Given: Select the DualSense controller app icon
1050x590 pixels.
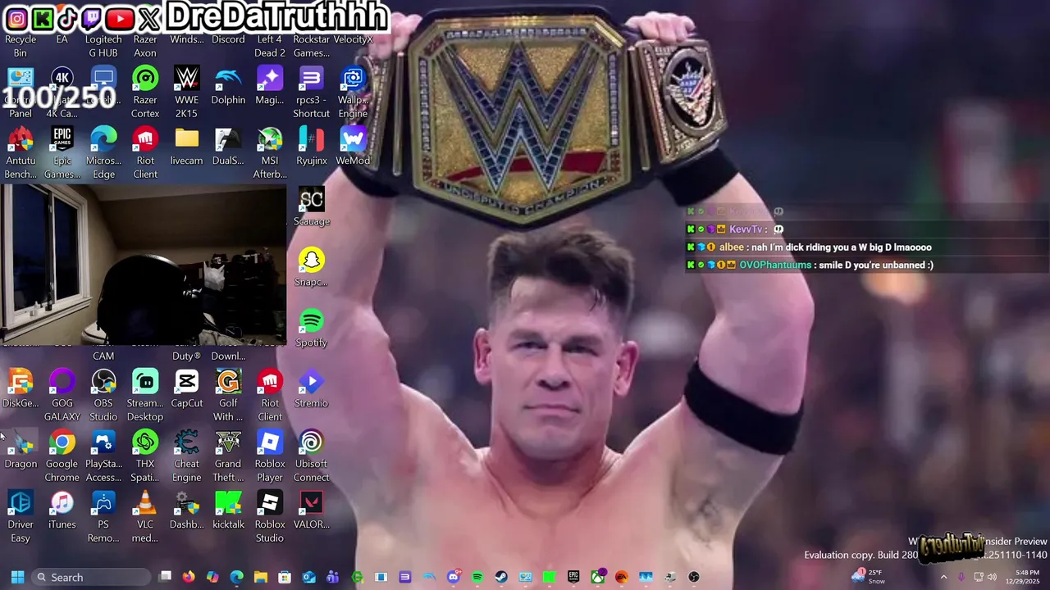Looking at the screenshot, I should (x=228, y=147).
